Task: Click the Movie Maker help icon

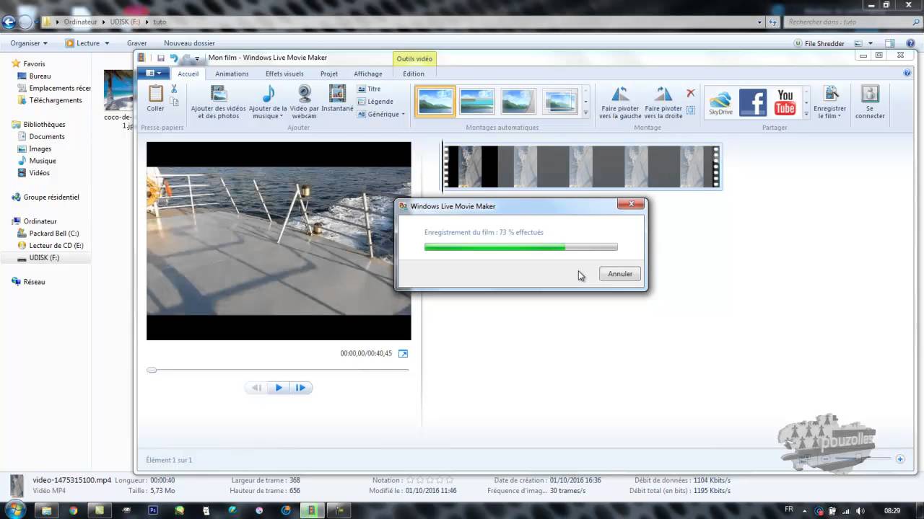Action: (x=907, y=73)
